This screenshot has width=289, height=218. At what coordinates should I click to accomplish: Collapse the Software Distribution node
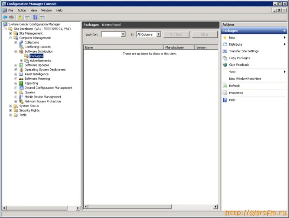(16, 52)
